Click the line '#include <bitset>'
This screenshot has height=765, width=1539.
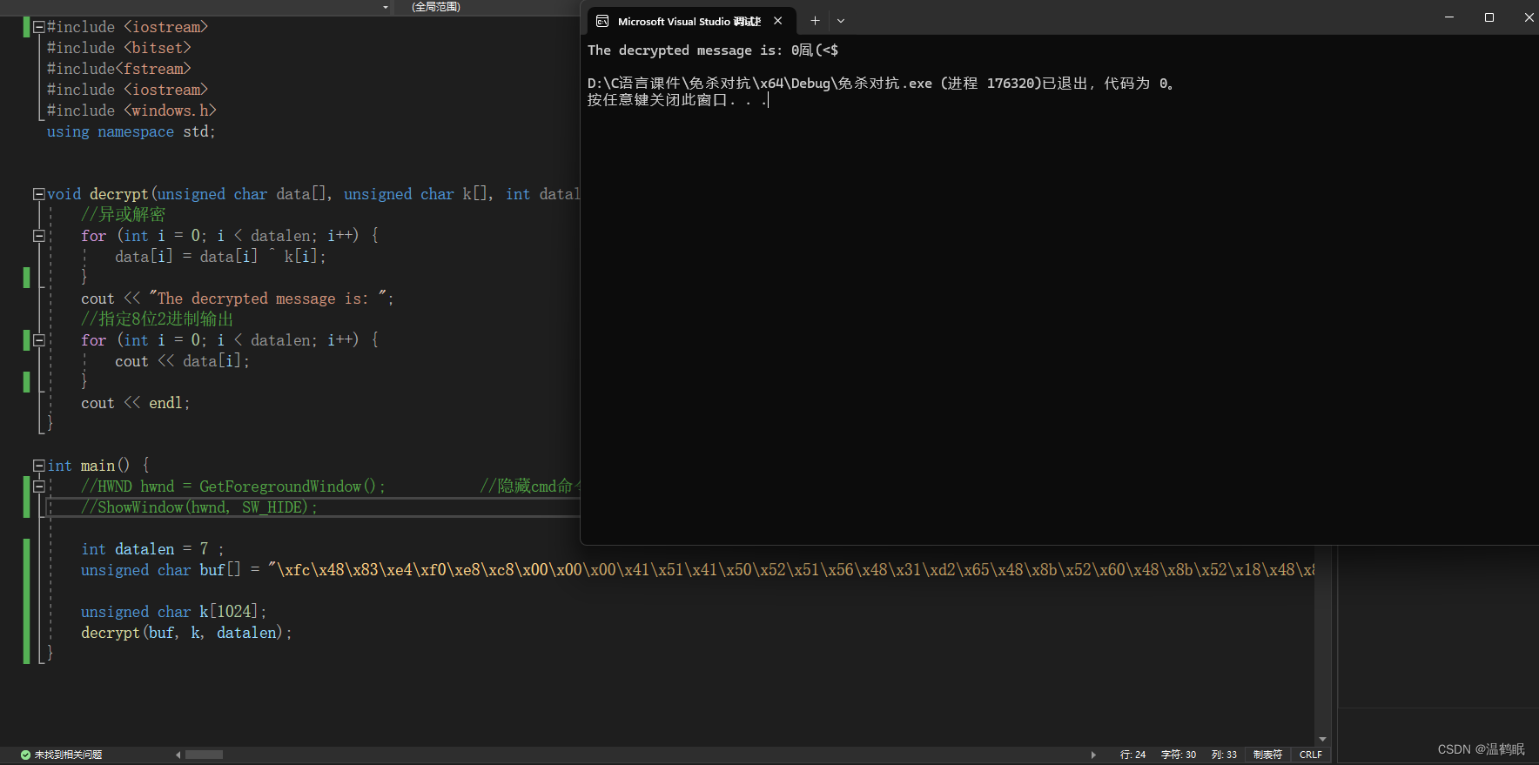pyautogui.click(x=118, y=48)
